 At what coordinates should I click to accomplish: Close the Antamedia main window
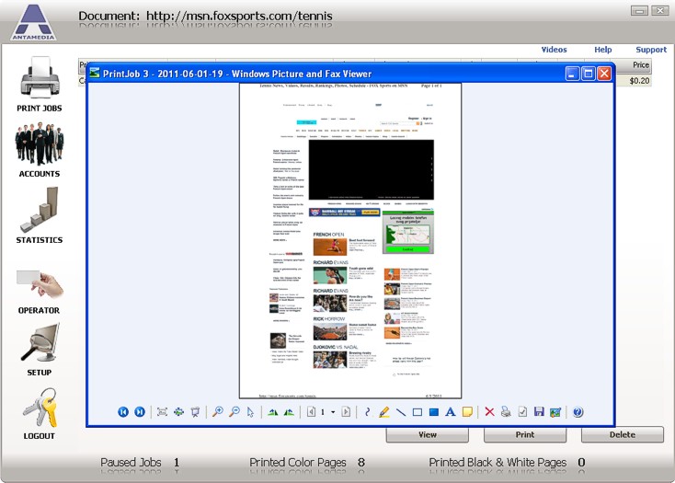click(x=660, y=11)
